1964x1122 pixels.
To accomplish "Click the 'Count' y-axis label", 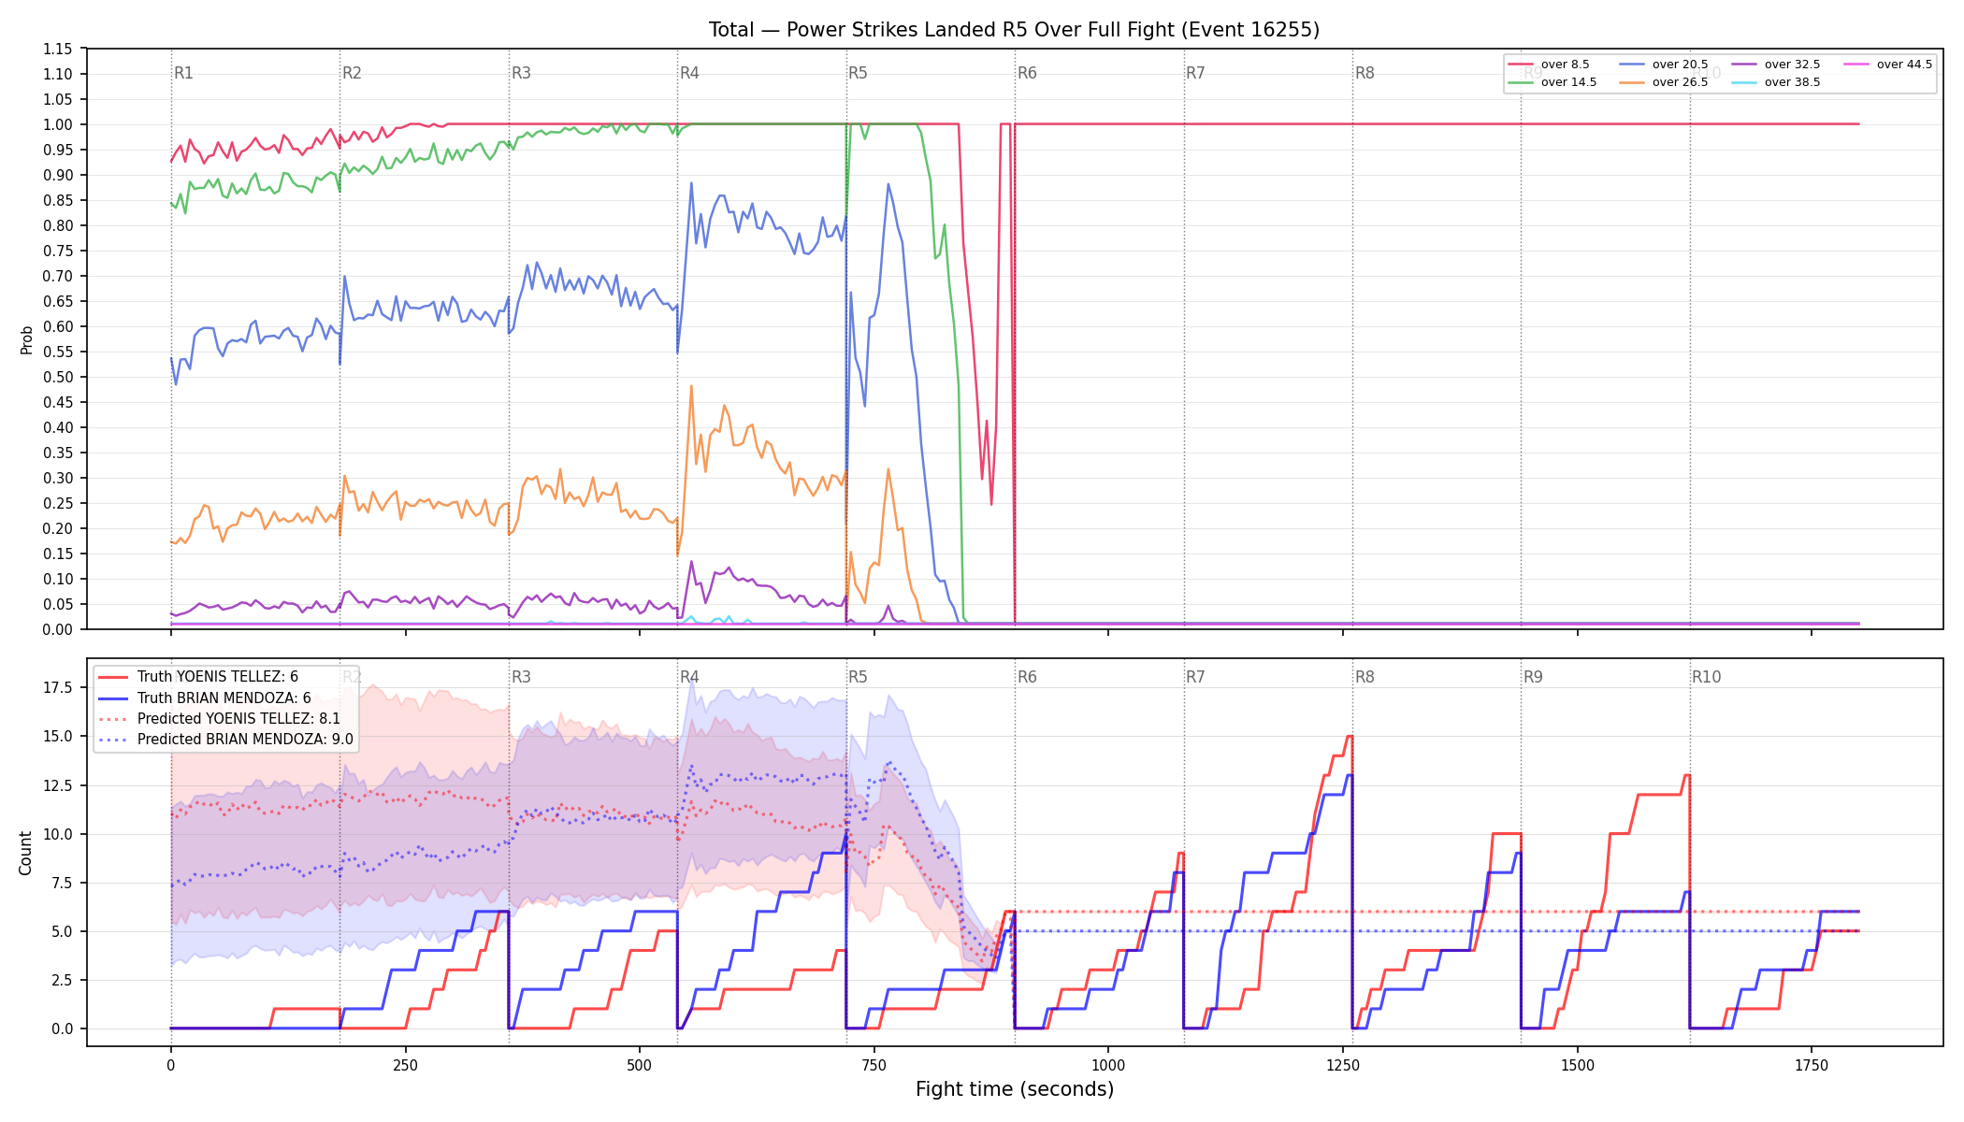I will click(25, 853).
